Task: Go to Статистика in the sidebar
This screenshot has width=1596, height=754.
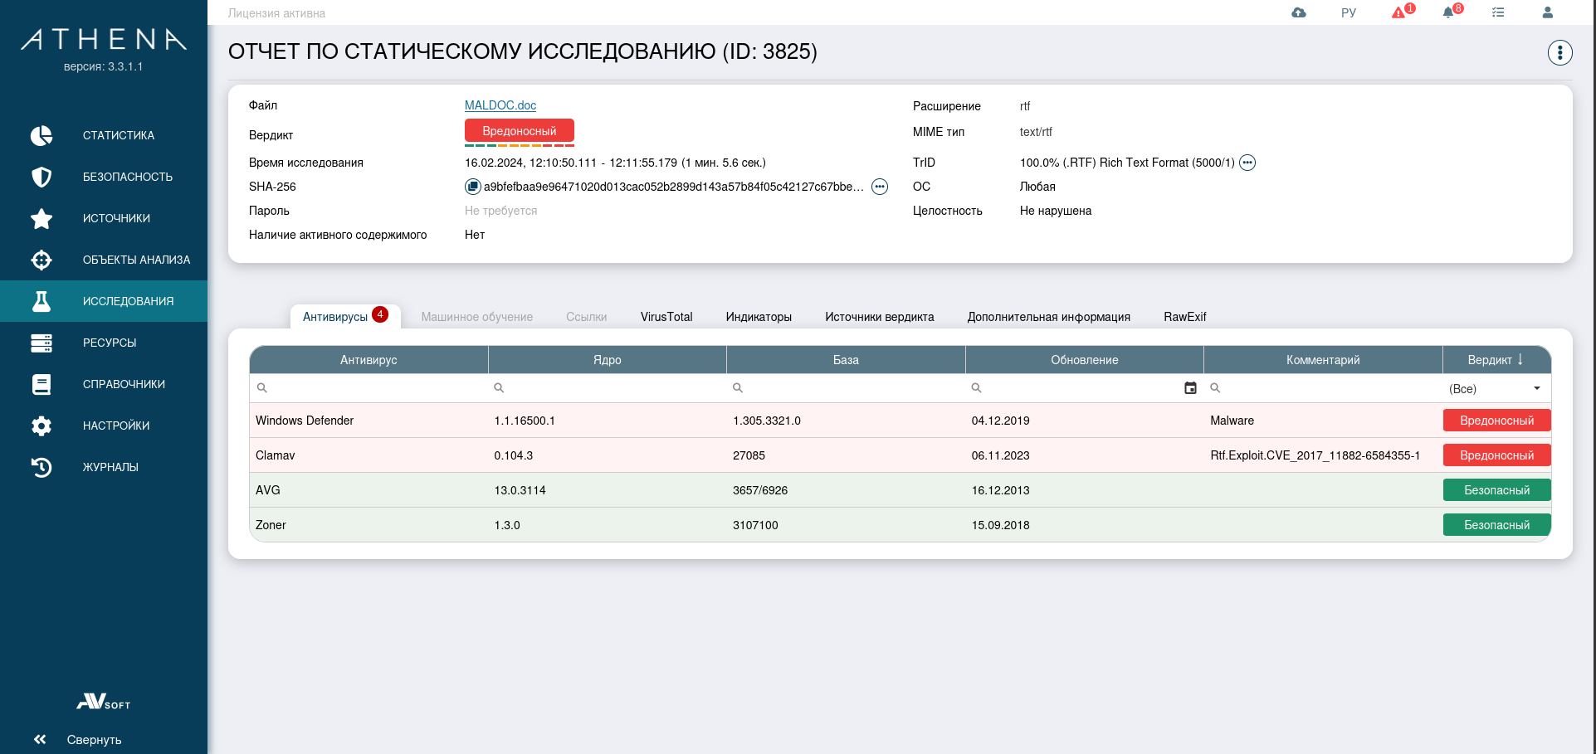Action: pyautogui.click(x=118, y=135)
